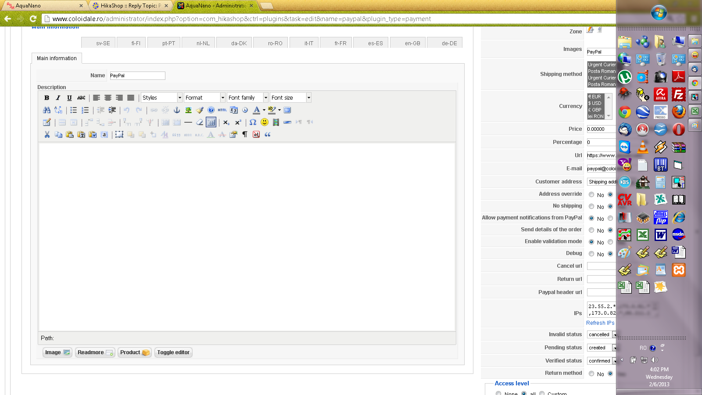Open the Format dropdown
702x395 pixels.
click(204, 97)
